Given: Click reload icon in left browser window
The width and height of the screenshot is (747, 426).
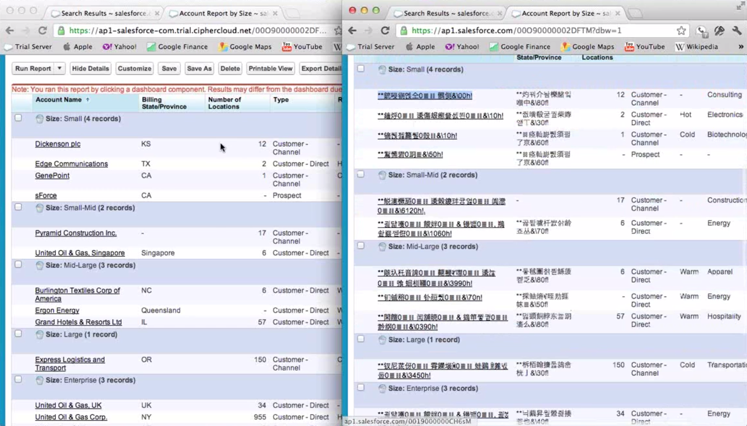Looking at the screenshot, I should (43, 30).
